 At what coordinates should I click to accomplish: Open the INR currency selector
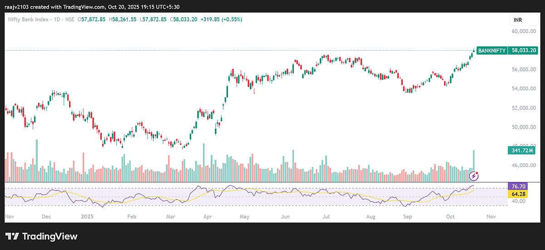(x=518, y=20)
